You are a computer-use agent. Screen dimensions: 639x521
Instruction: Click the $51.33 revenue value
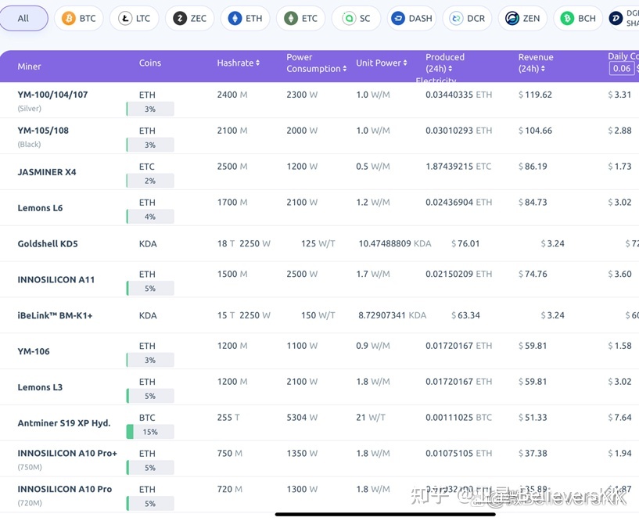(533, 418)
